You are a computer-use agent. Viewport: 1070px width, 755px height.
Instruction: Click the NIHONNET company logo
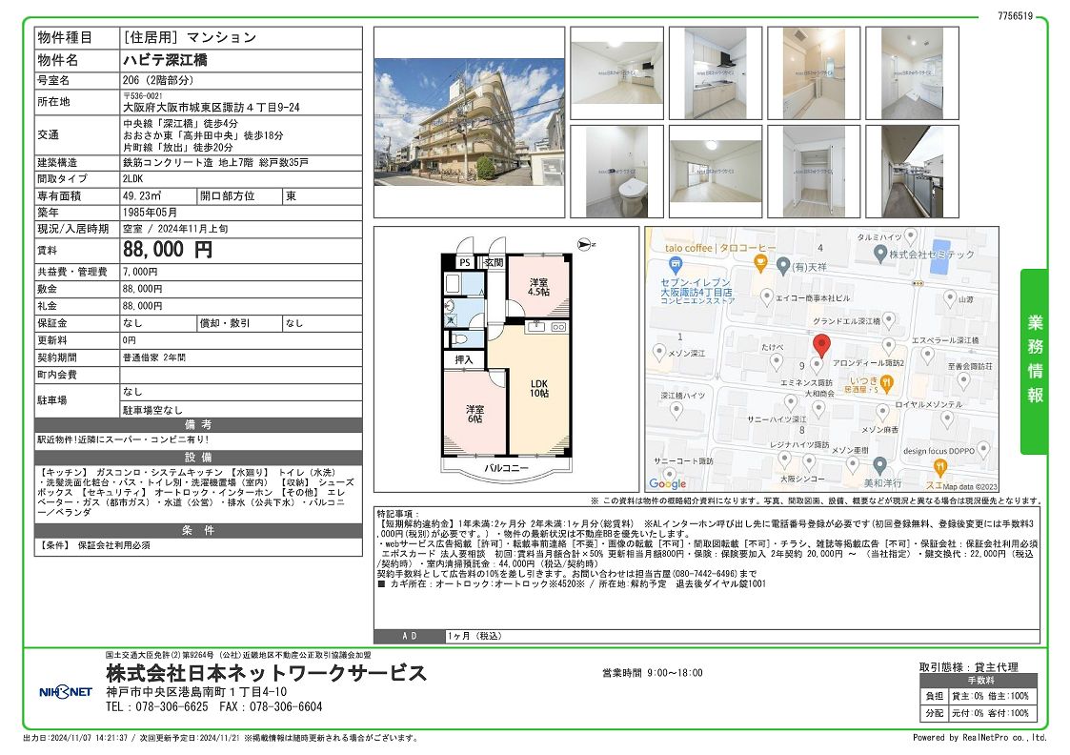click(66, 691)
